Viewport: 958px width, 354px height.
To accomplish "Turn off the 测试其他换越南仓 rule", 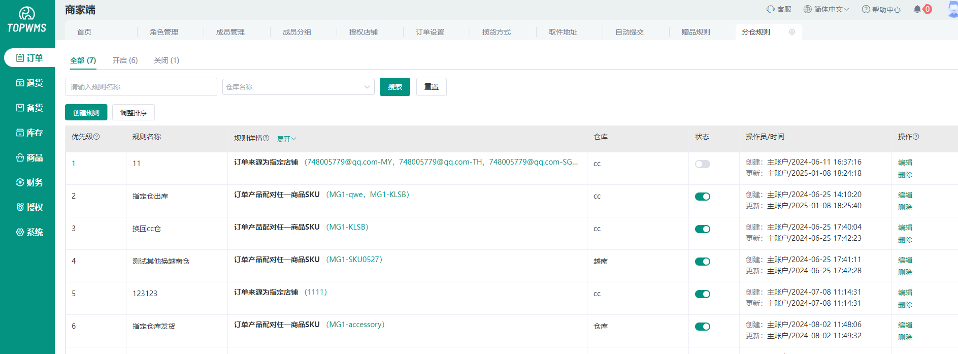I will (702, 262).
